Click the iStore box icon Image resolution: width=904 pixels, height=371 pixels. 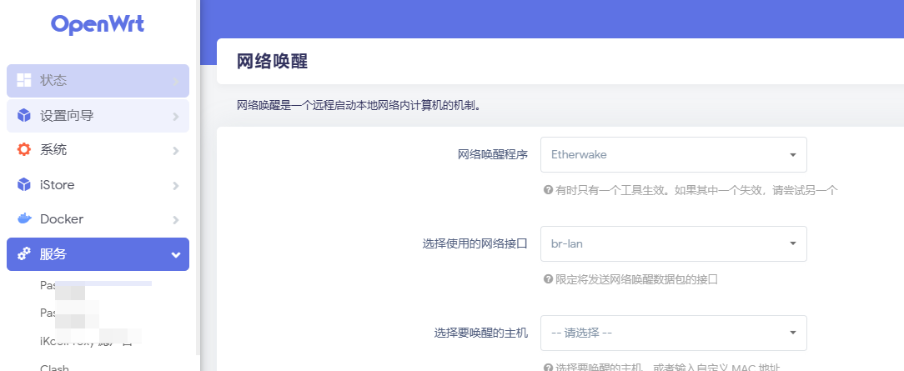click(x=24, y=185)
